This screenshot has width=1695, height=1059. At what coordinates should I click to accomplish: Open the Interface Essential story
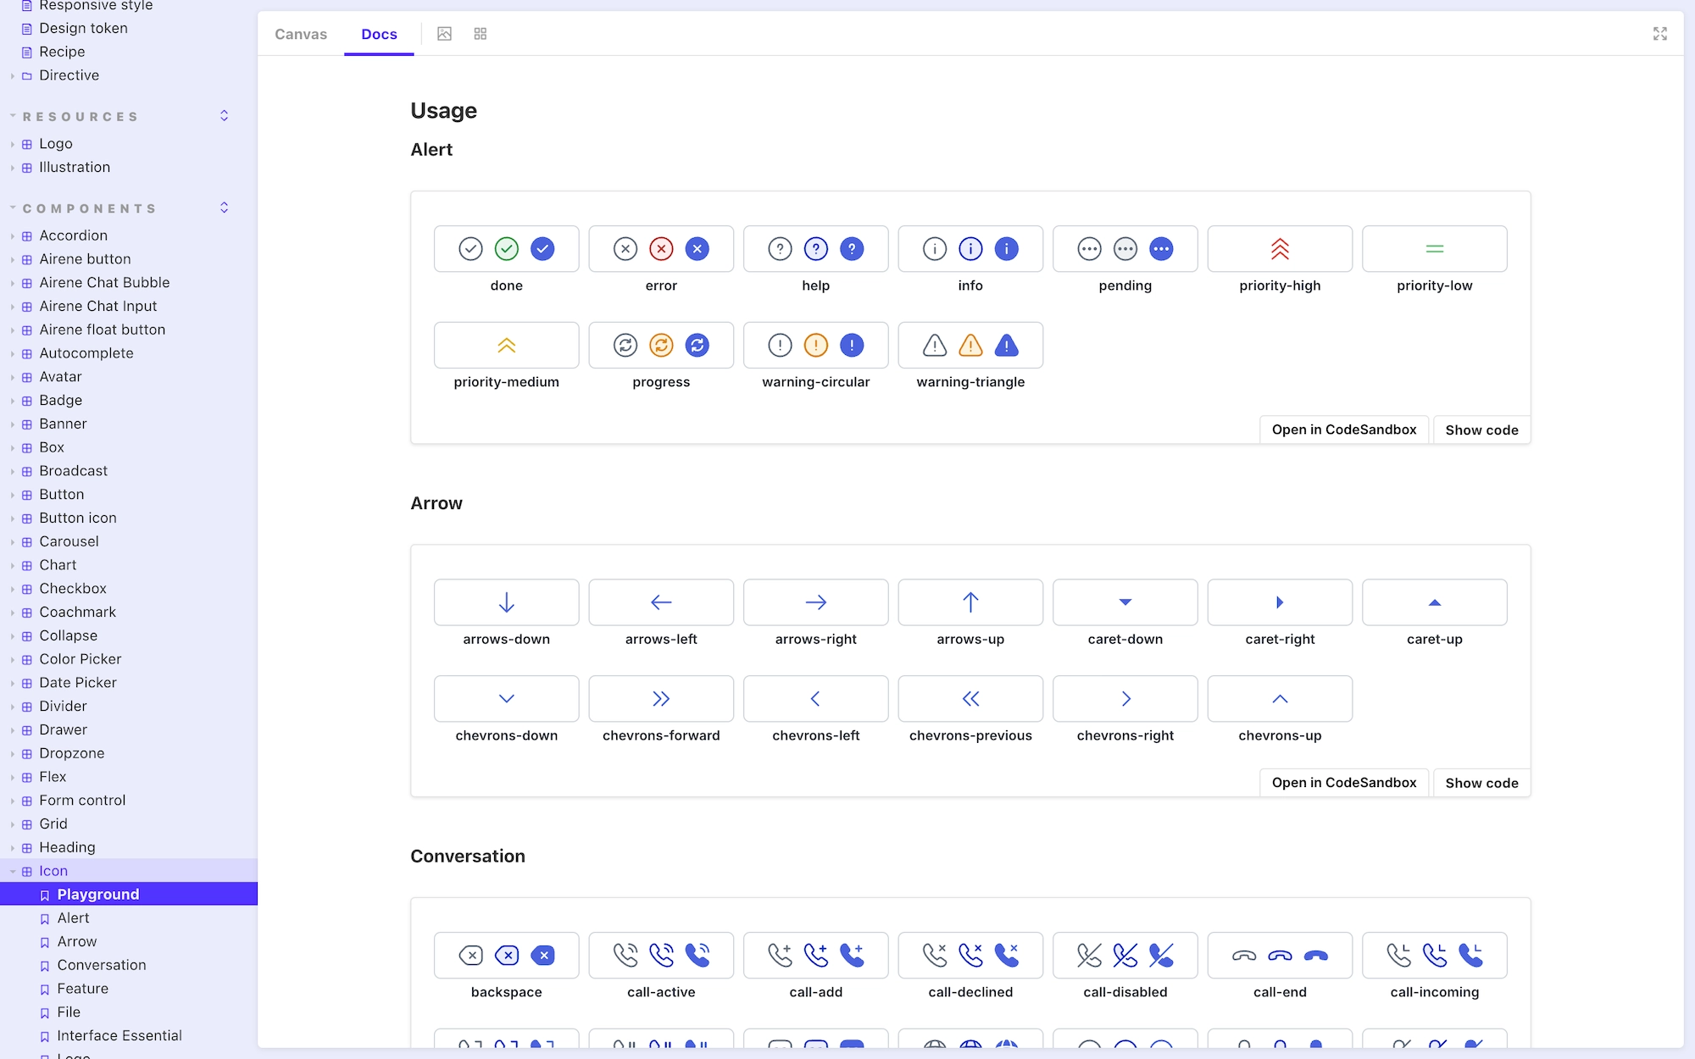point(119,1036)
